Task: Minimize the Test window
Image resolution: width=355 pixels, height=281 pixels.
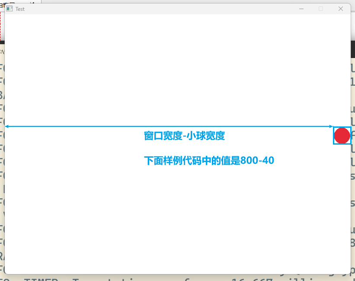Action: click(x=301, y=8)
